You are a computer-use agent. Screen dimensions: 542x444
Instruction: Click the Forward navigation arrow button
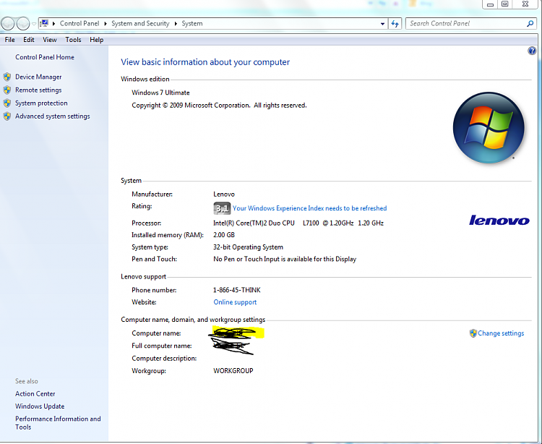(x=23, y=24)
